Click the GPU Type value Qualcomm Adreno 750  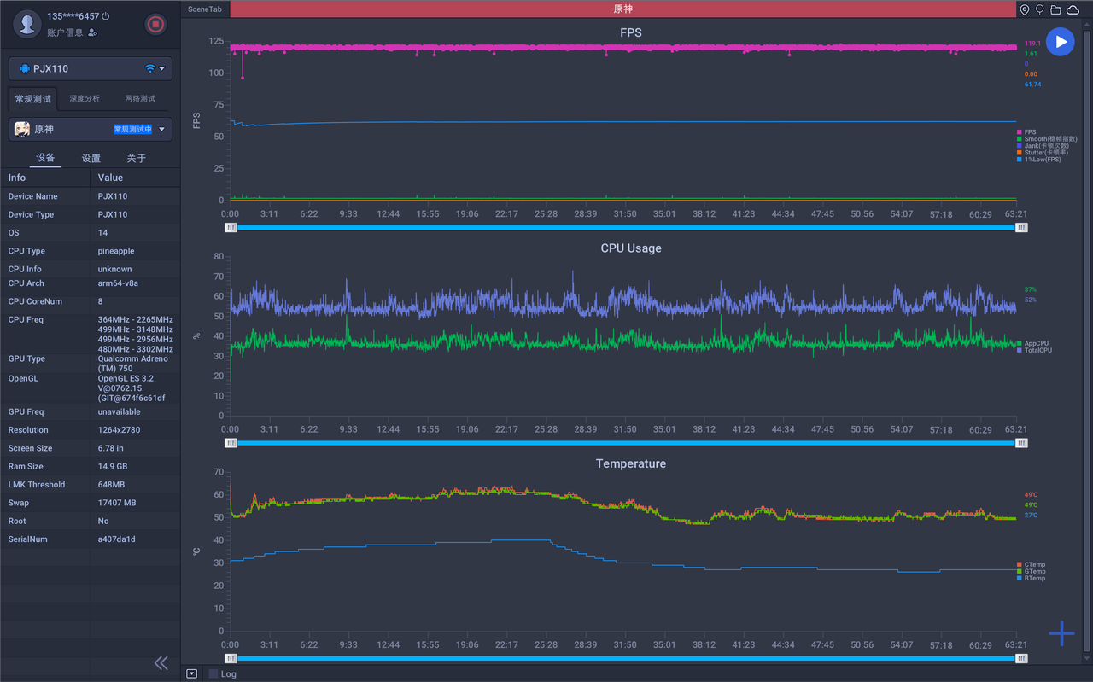click(x=133, y=364)
